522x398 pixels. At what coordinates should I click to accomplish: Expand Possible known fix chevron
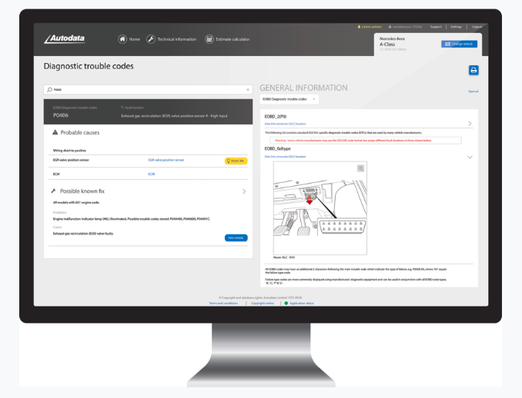click(x=244, y=191)
